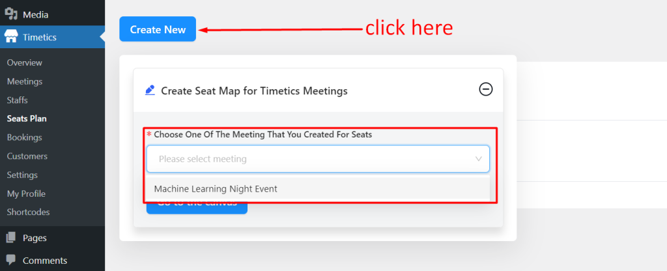Click the Create New button
Viewport: 667px width, 271px height.
tap(158, 29)
